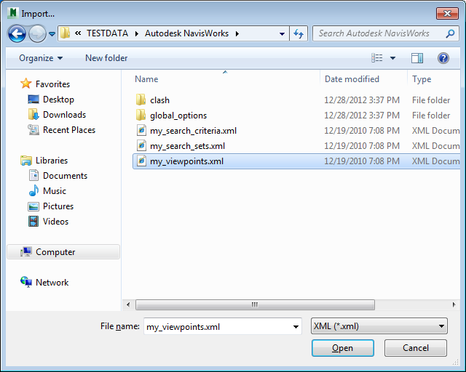Select the Pictures library

pos(58,206)
